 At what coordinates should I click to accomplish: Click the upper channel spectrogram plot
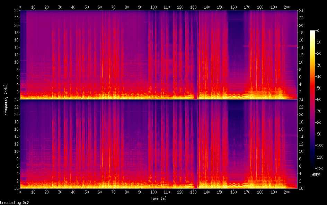(x=159, y=55)
